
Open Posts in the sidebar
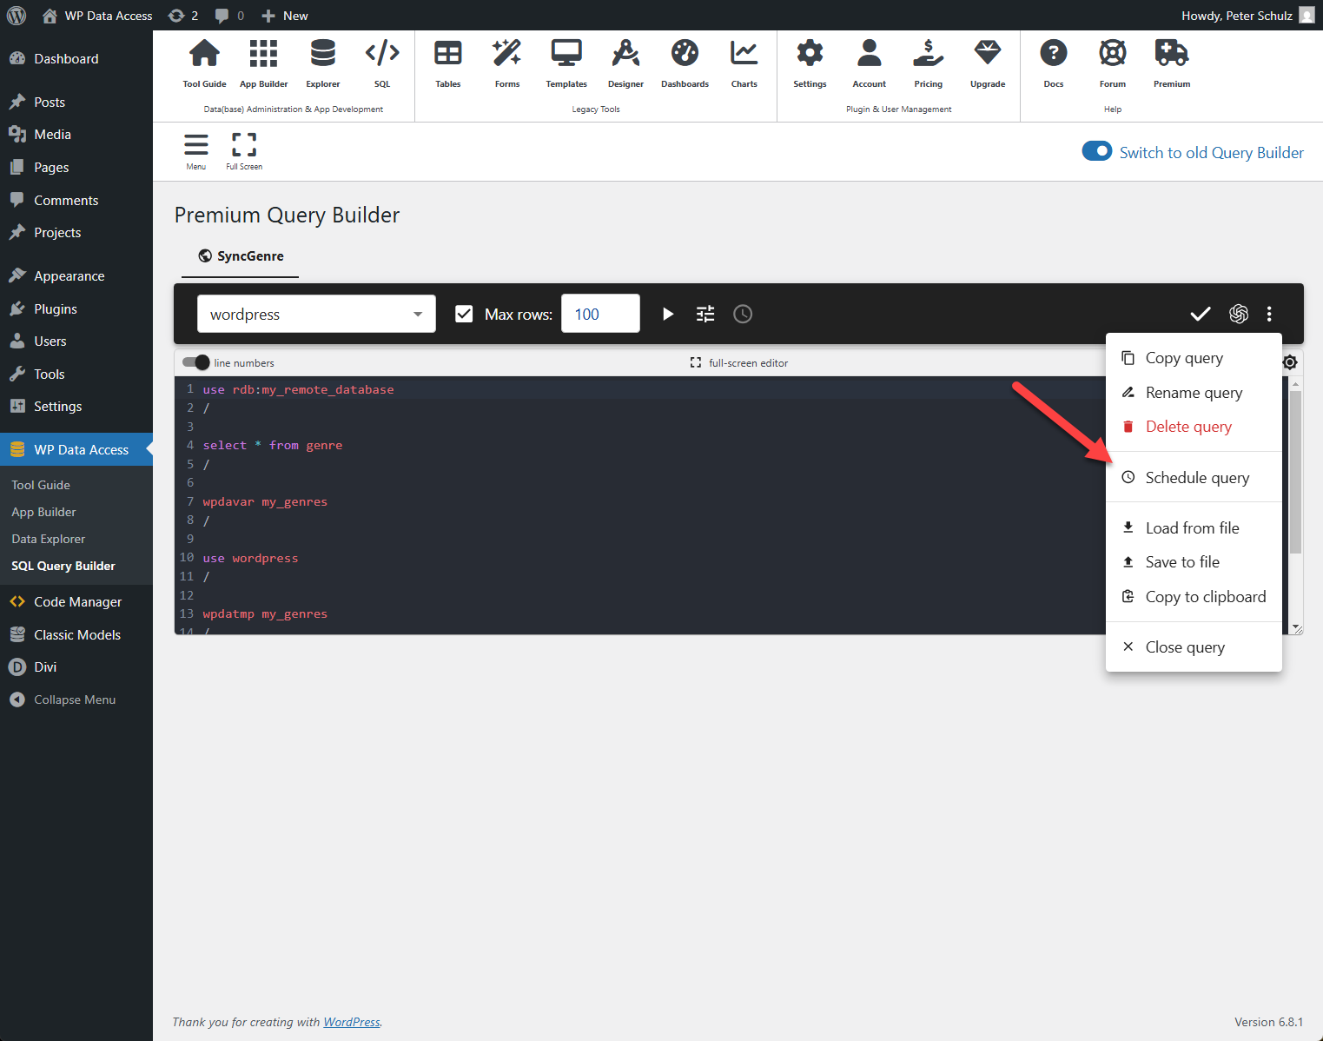pos(76,102)
